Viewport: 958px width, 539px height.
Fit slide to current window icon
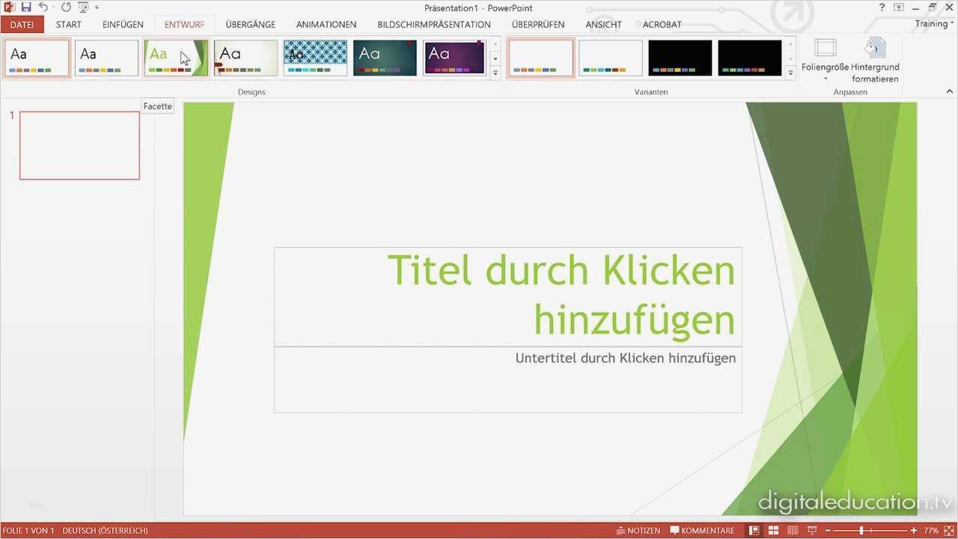[949, 531]
